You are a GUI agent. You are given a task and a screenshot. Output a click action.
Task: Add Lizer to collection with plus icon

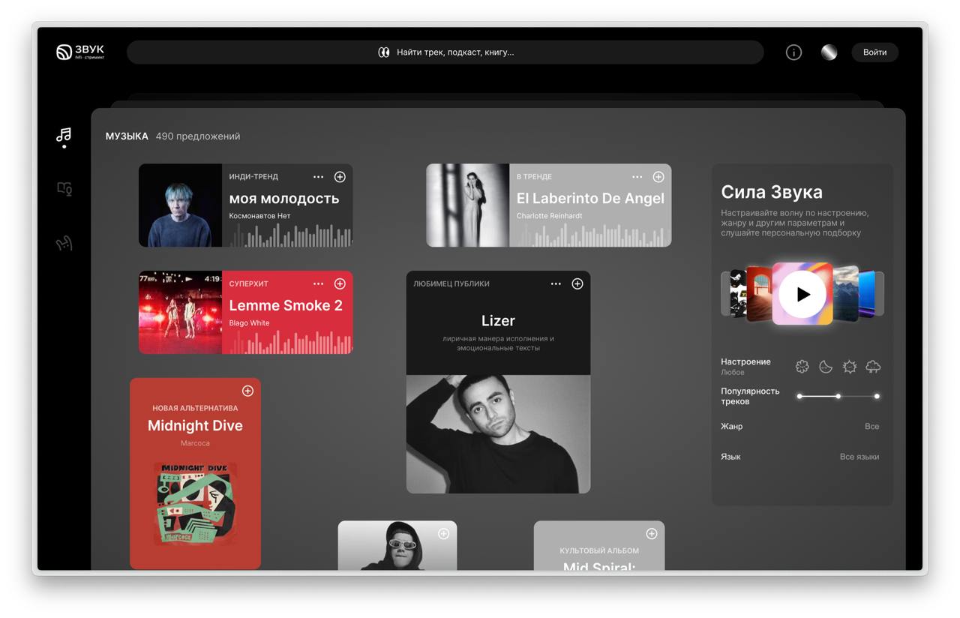coord(577,284)
